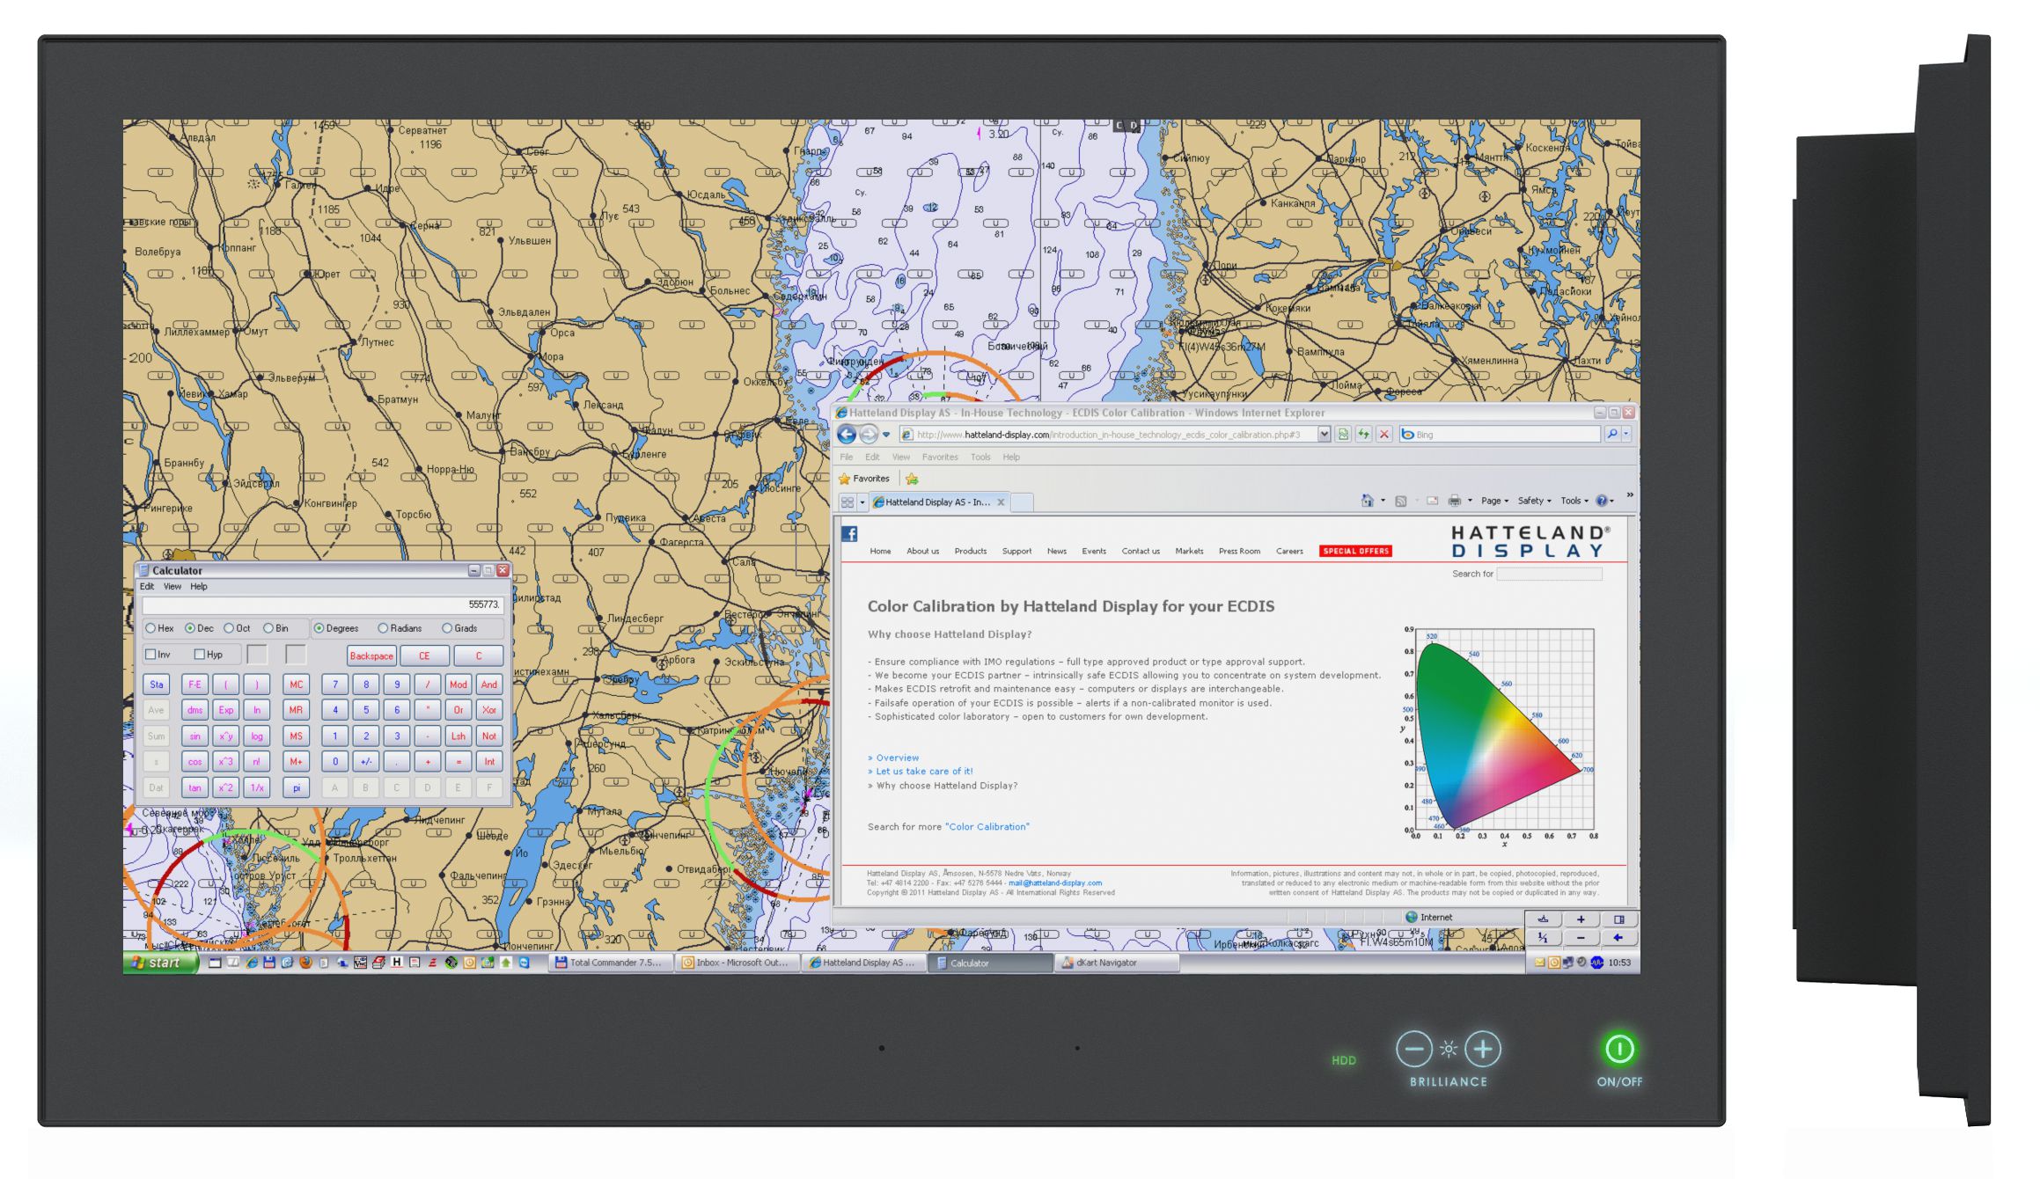Enable the Hyp checkbox

[x=200, y=655]
